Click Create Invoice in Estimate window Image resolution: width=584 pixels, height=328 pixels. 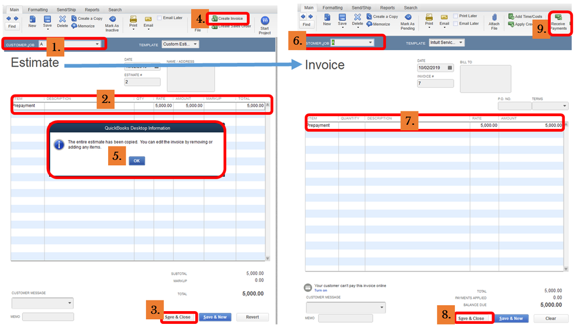pos(227,18)
